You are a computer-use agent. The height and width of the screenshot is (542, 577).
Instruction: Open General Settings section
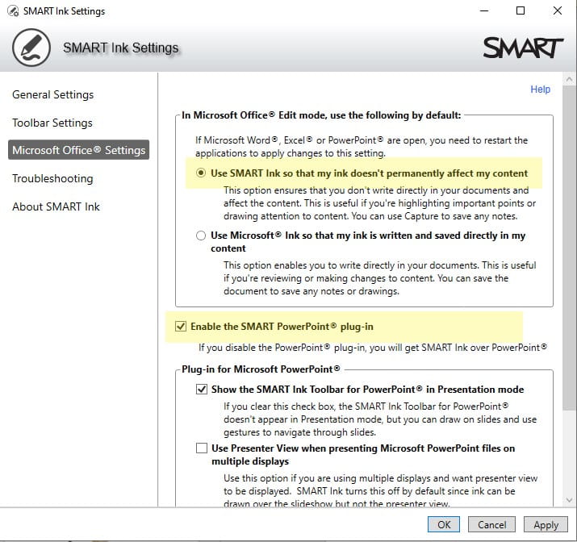tap(52, 95)
